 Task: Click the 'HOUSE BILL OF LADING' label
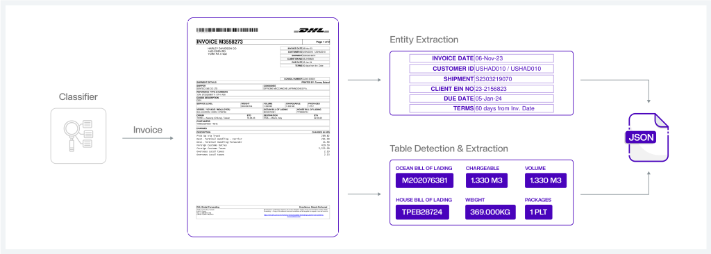pyautogui.click(x=424, y=200)
